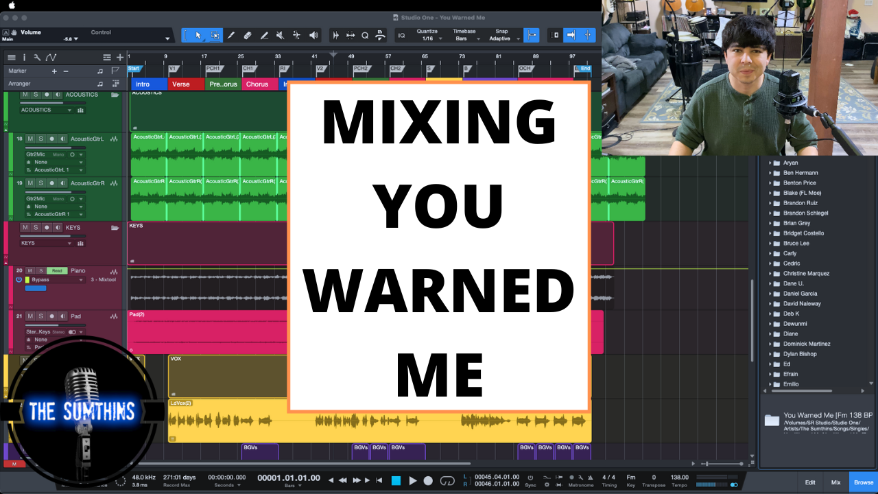Add a track with the plus icon
This screenshot has width=878, height=494.
click(x=120, y=58)
